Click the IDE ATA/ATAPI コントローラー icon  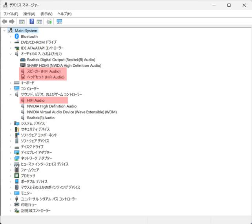pyautogui.click(x=17, y=48)
